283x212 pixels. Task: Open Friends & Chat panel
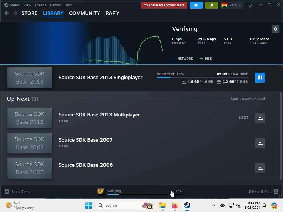pos(263,192)
